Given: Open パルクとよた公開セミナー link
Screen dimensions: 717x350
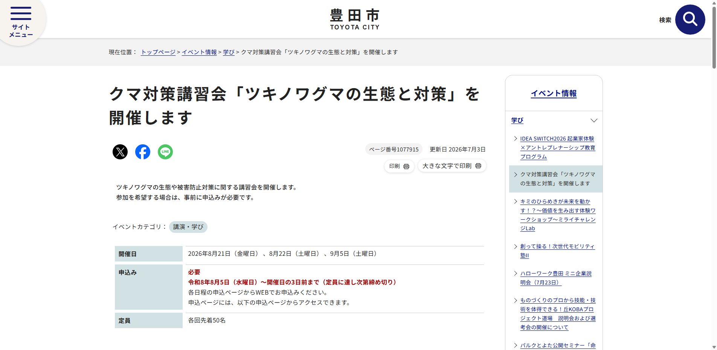Looking at the screenshot, I should [x=558, y=345].
